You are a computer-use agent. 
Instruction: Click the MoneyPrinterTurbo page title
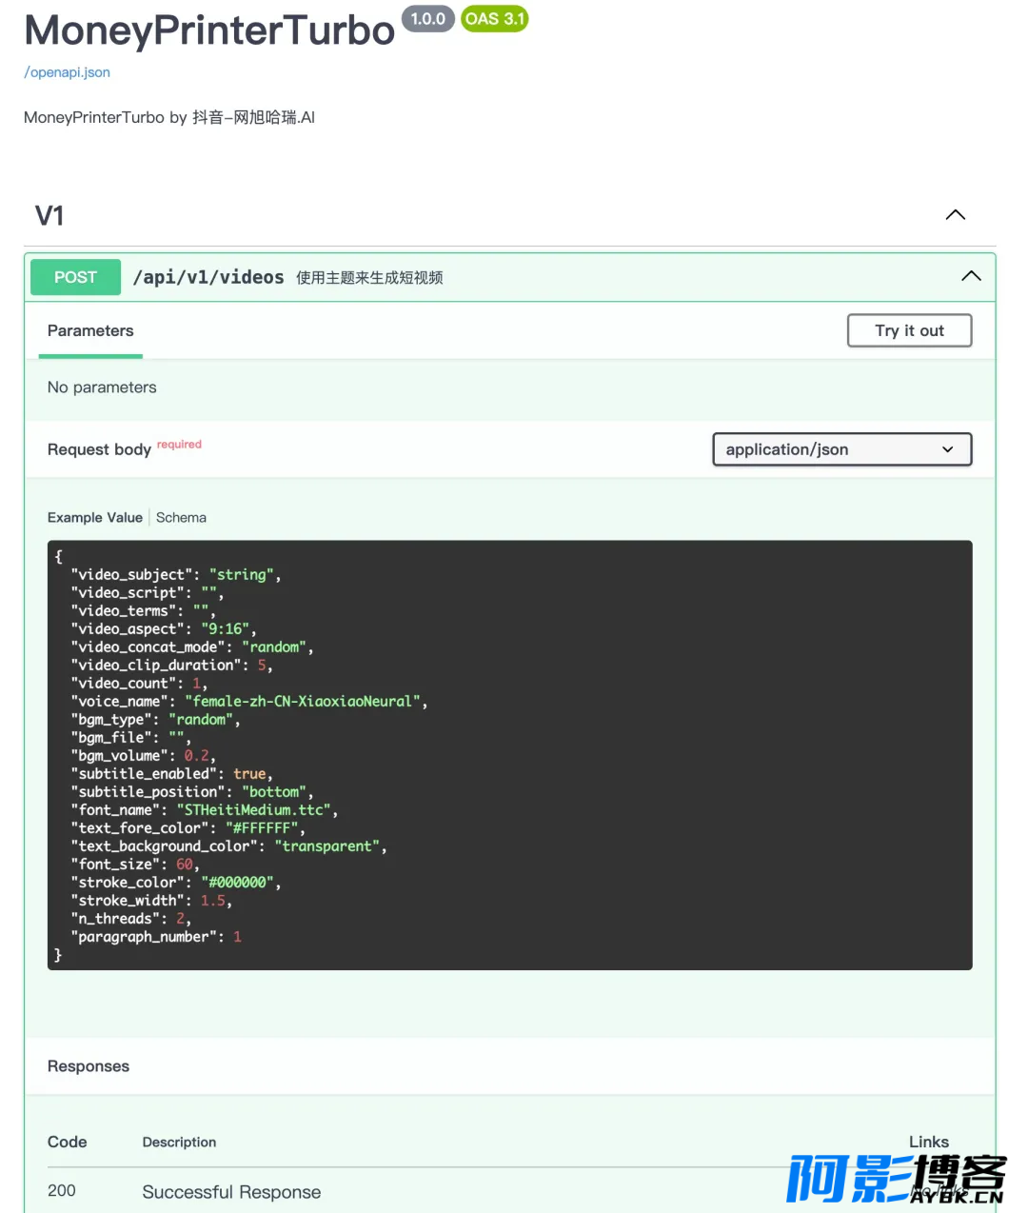209,30
